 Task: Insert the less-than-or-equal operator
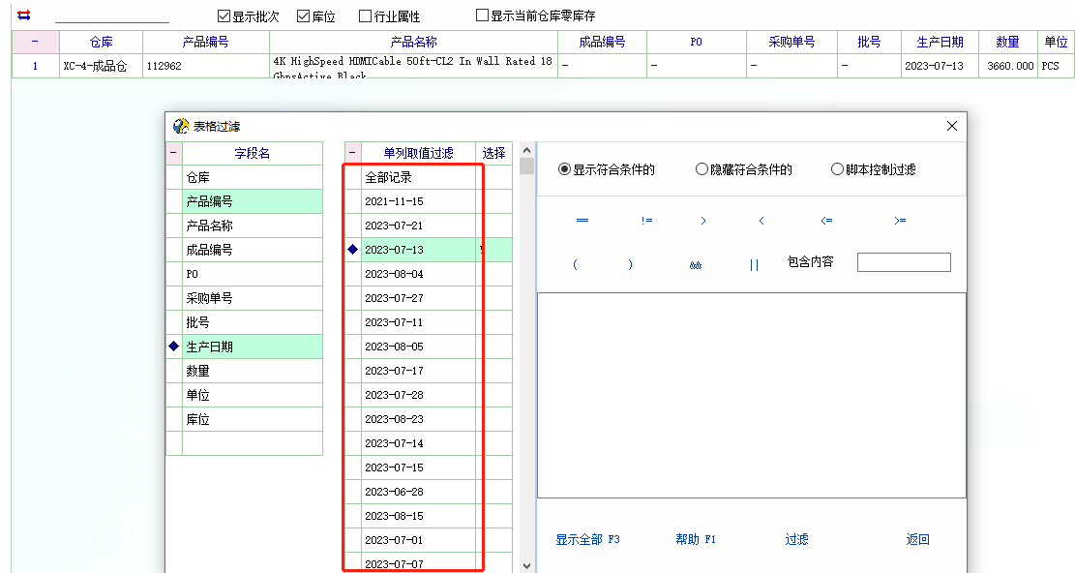point(826,221)
